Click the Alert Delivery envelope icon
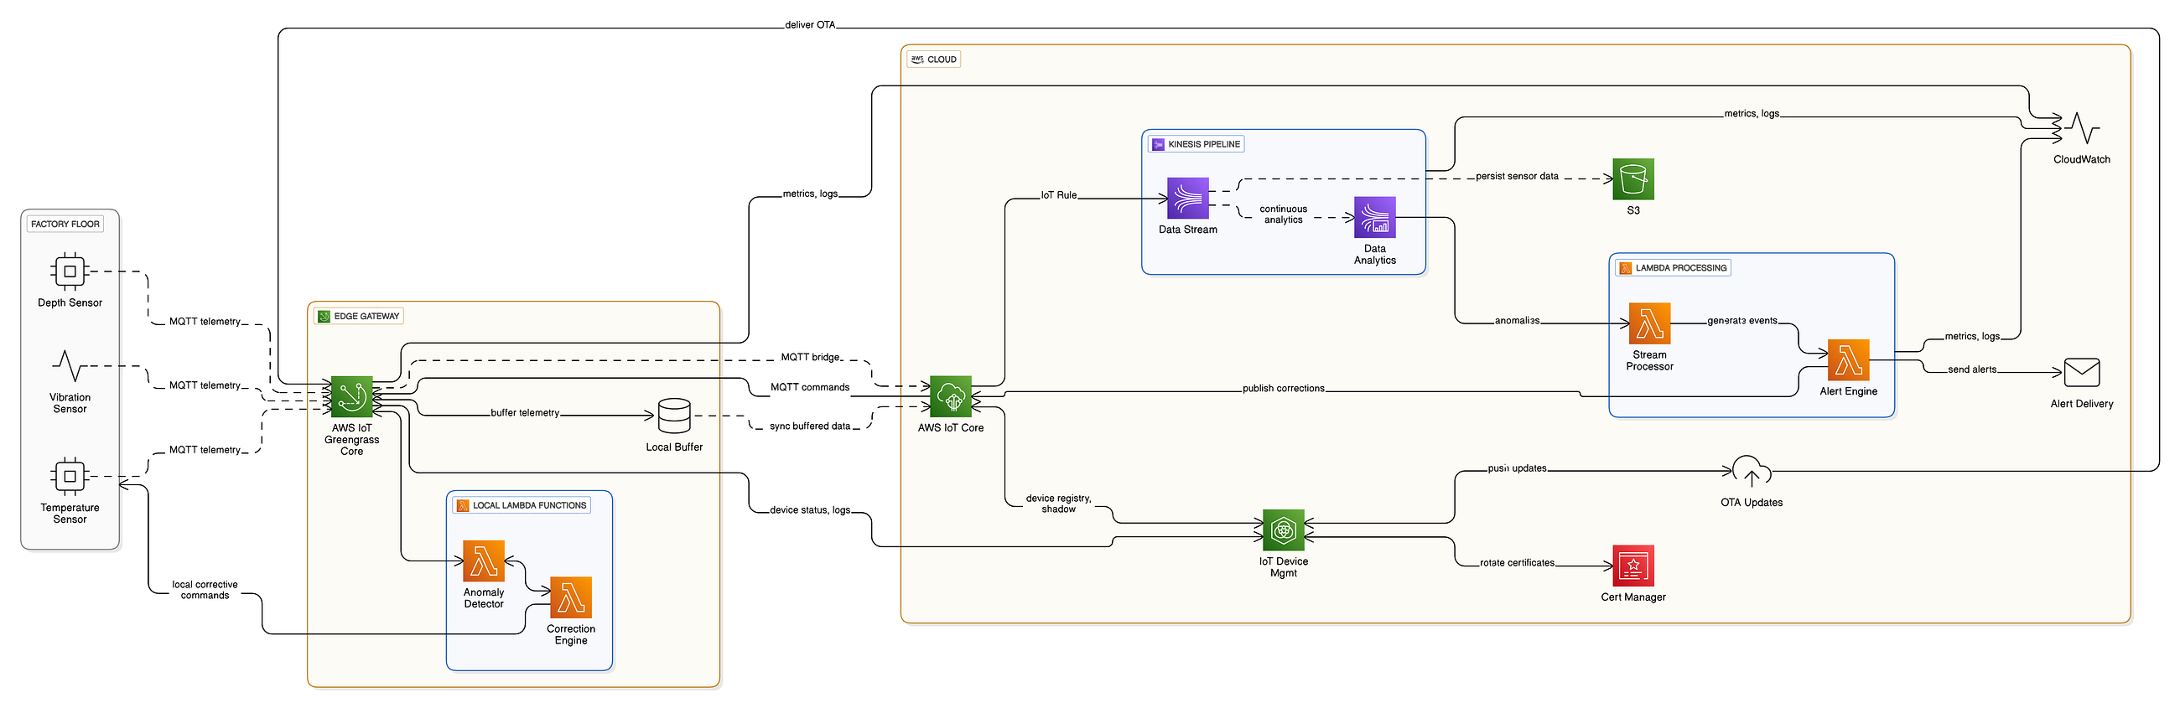 tap(2082, 373)
